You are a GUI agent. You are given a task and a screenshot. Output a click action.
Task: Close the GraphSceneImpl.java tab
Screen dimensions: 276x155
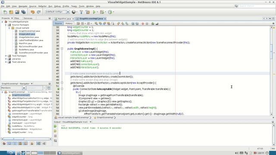(x=105, y=19)
